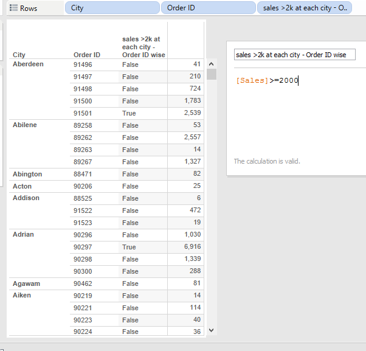Click the sales value 2,539
The image size is (366, 351).
(x=192, y=113)
